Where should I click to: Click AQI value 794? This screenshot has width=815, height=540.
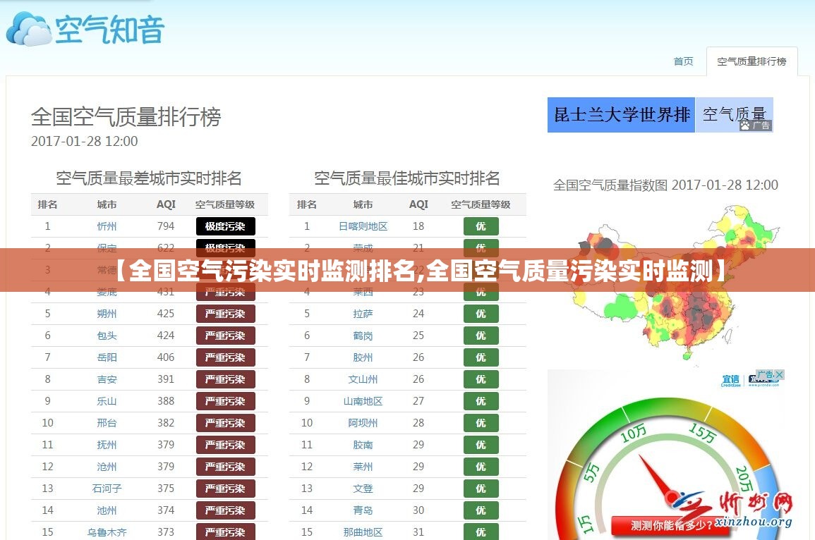tap(166, 226)
